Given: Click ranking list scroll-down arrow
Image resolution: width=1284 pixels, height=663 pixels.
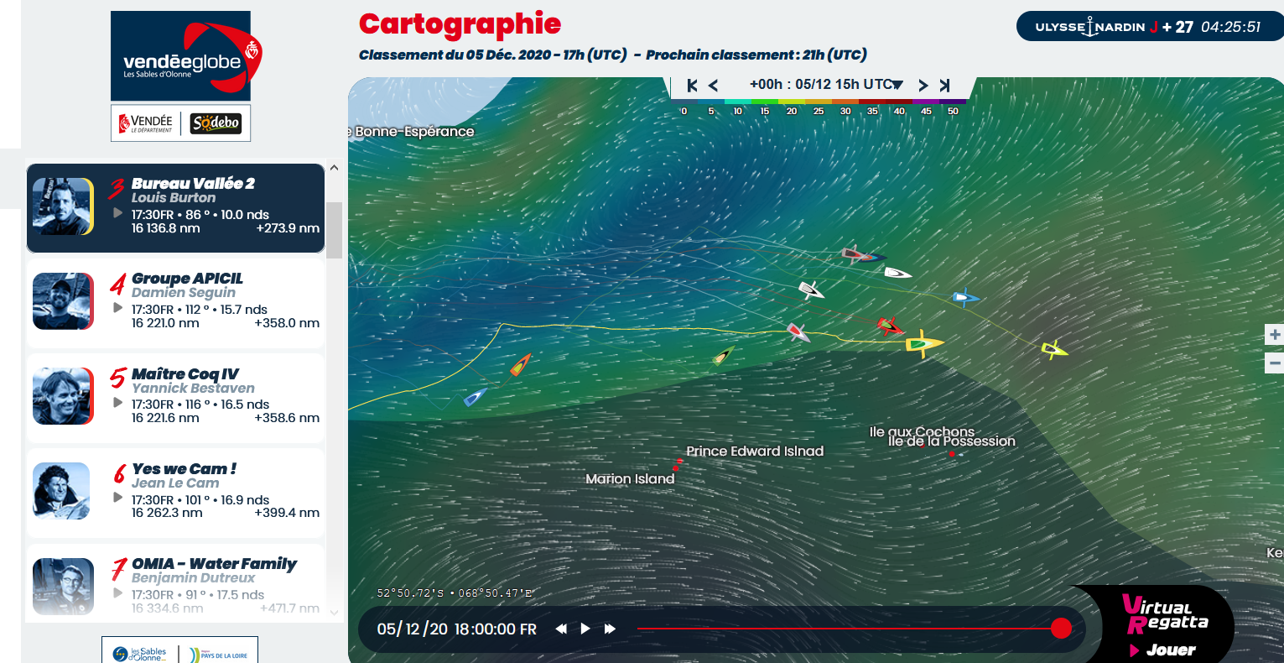Looking at the screenshot, I should pyautogui.click(x=334, y=612).
